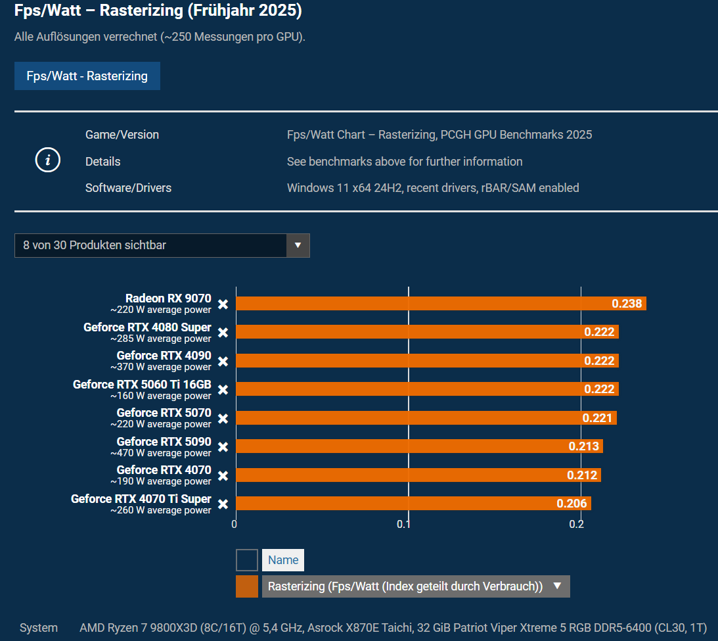This screenshot has width=718, height=641.
Task: Click '~470 W average power' text
Action: [161, 453]
